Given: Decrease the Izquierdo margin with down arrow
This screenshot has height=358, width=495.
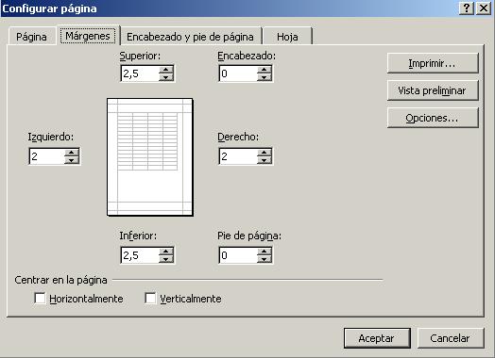Looking at the screenshot, I should pyautogui.click(x=72, y=160).
